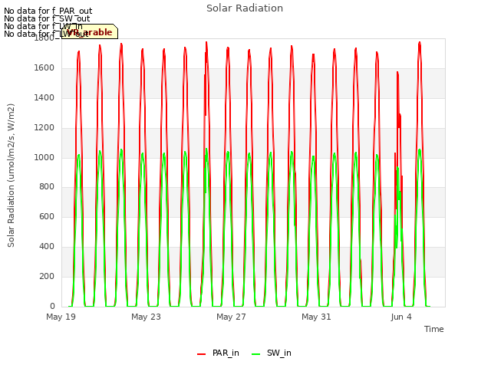This screenshot has height=368, width=491.
Task: Click the Jun 4 x-axis tick label
Action: pyautogui.click(x=401, y=317)
